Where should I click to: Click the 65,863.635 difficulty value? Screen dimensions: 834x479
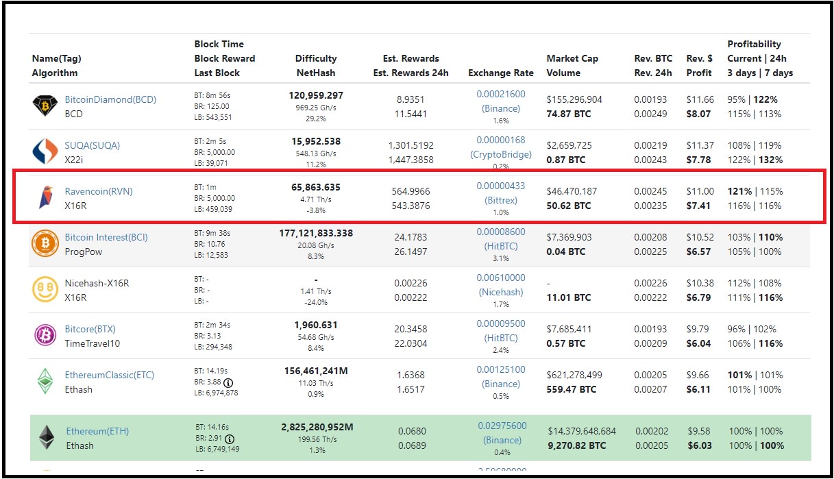[x=316, y=187]
